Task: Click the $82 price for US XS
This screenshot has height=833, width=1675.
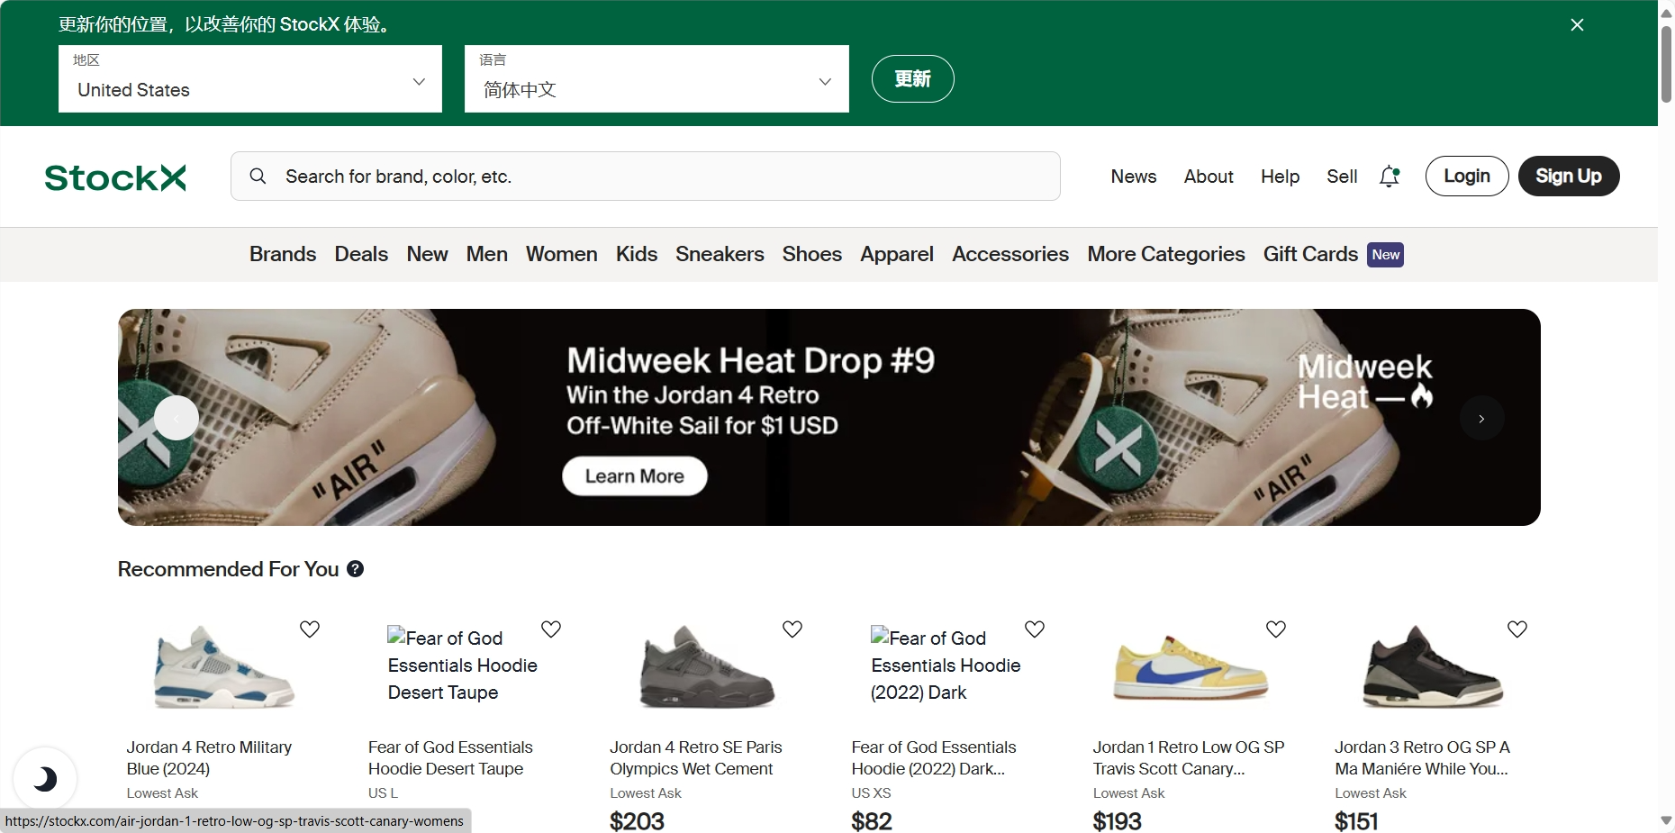Action: coord(872,821)
